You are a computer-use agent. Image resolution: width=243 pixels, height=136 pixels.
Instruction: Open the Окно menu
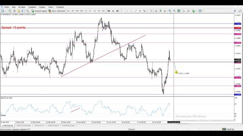pos(50,7)
